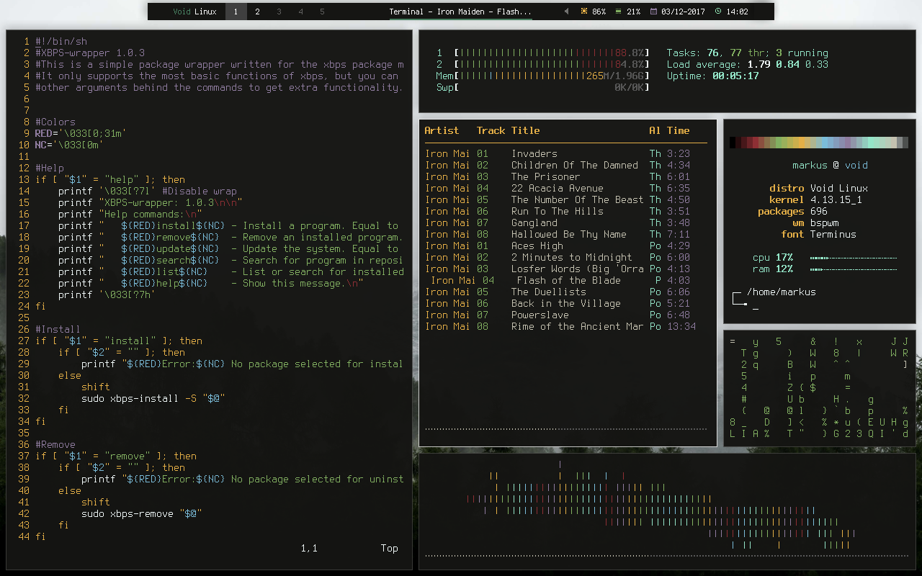Click the calendar icon beside 03/12-2017
Viewport: 922px width, 576px height.
tap(653, 12)
